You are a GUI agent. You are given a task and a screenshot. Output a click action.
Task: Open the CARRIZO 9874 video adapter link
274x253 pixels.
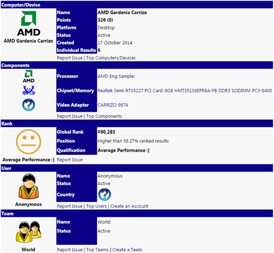tap(113, 105)
